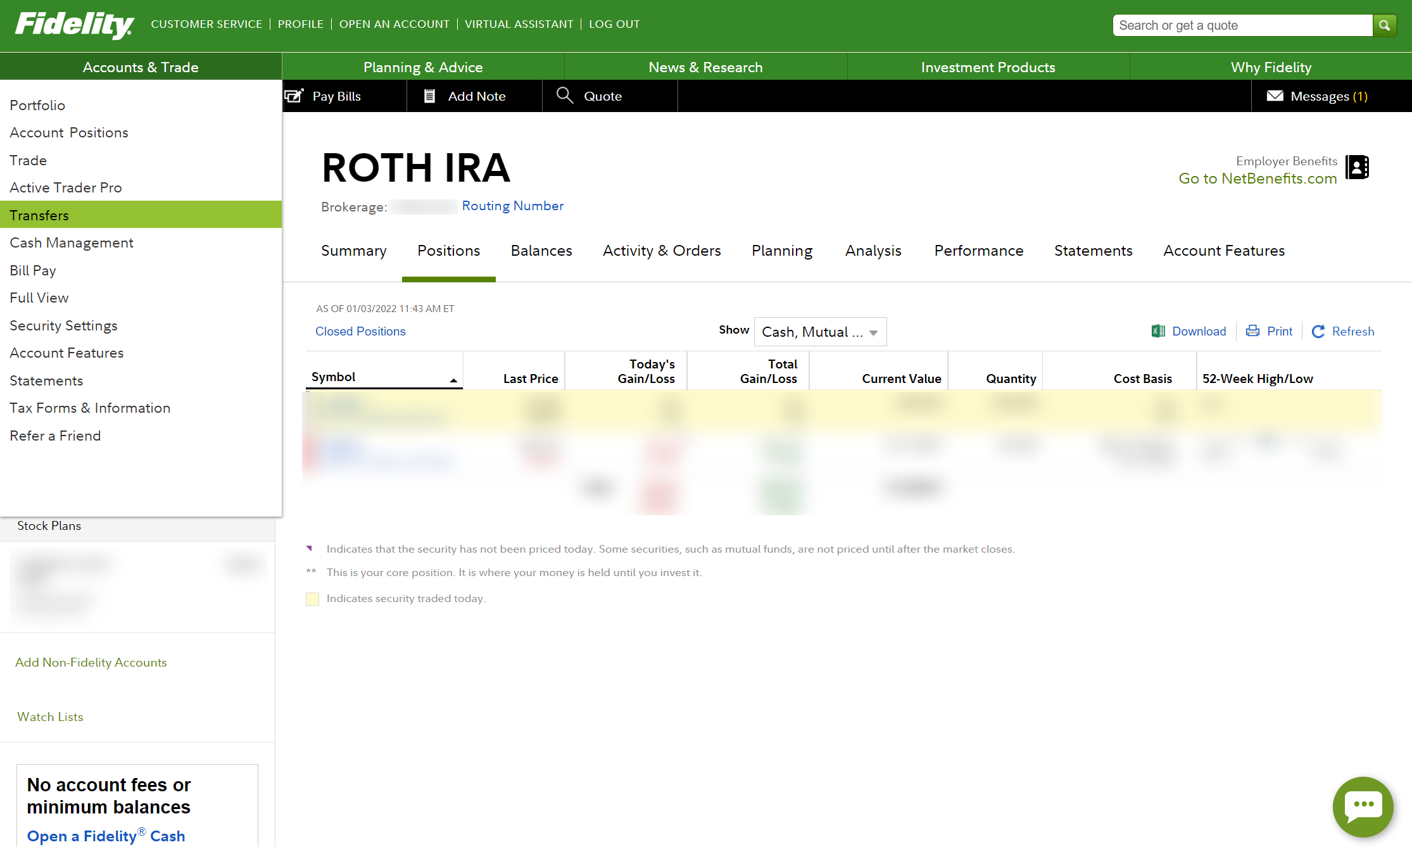
Task: Sort by Current Value column header
Action: pos(901,379)
